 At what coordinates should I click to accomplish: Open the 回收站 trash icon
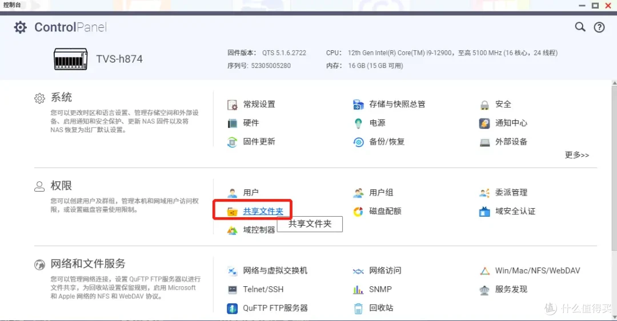click(358, 308)
